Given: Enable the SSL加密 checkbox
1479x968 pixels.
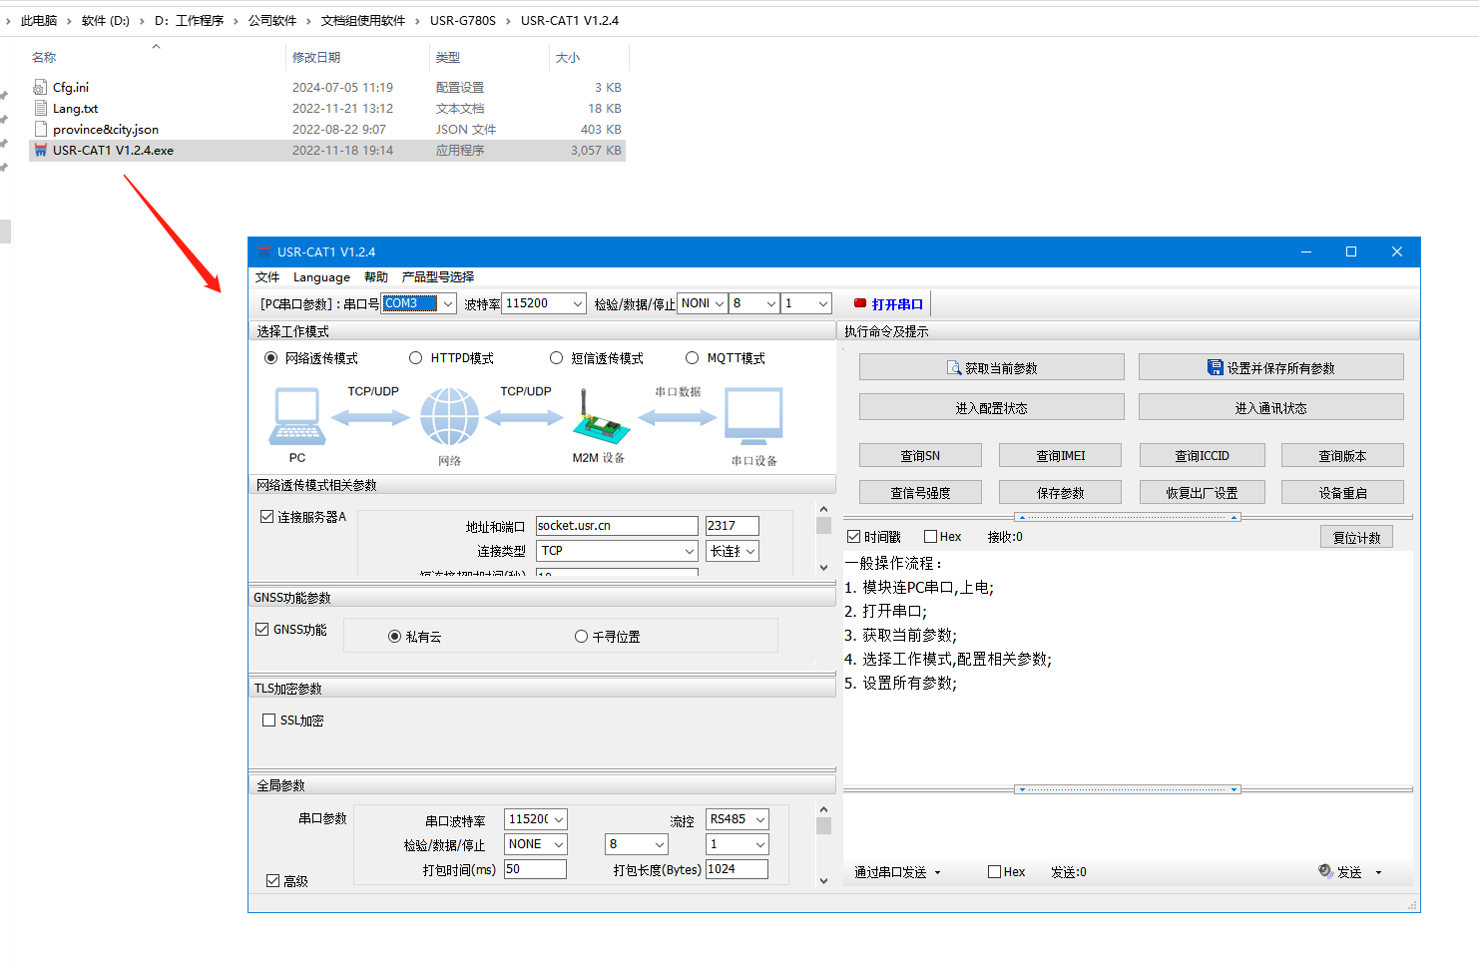Looking at the screenshot, I should [268, 721].
